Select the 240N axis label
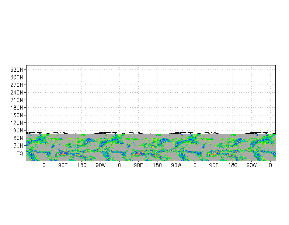 (17, 93)
